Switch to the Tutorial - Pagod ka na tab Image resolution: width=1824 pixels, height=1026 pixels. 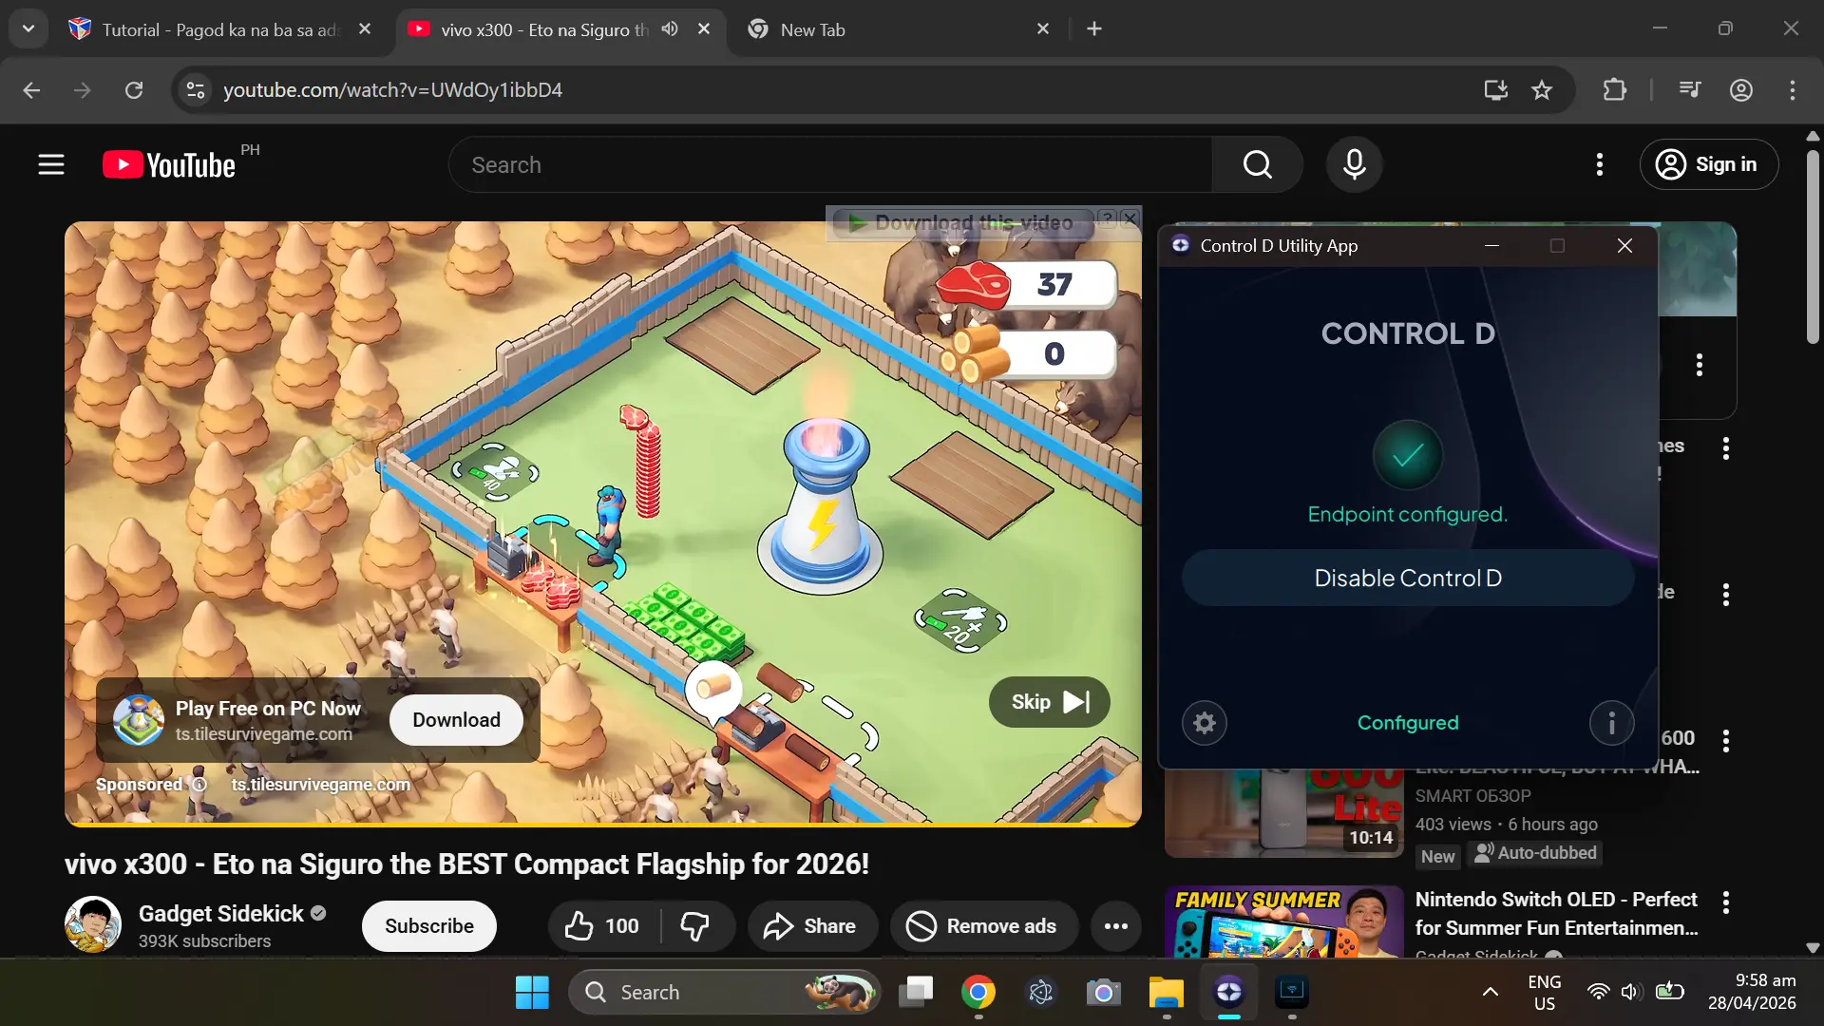pyautogui.click(x=220, y=29)
